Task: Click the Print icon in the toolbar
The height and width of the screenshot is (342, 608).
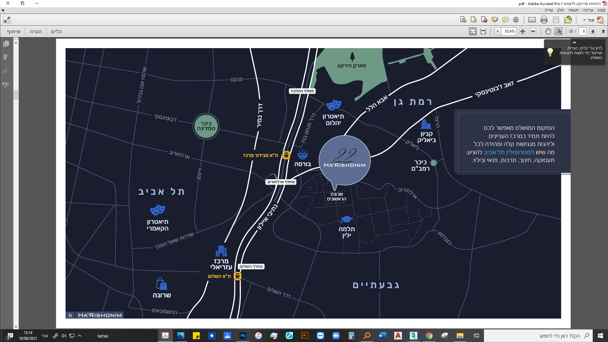Action: (544, 20)
